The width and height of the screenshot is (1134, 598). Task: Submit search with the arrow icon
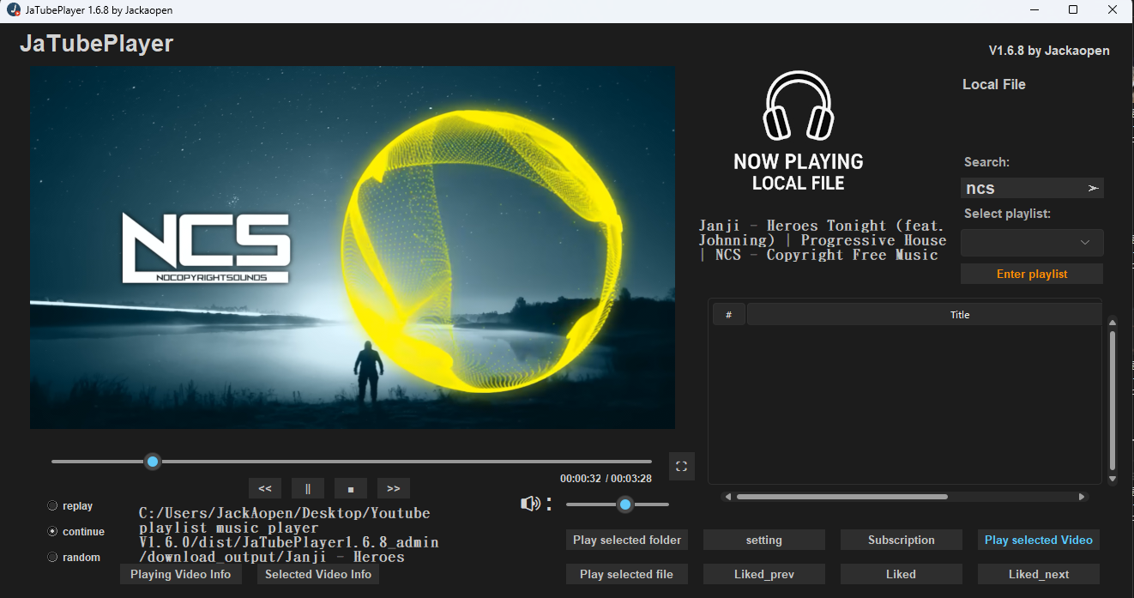(x=1093, y=188)
